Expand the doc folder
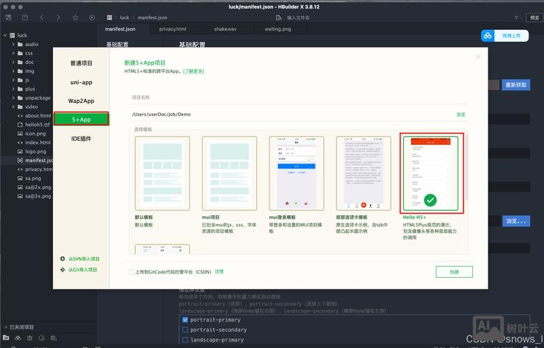544x348 pixels. coord(13,63)
